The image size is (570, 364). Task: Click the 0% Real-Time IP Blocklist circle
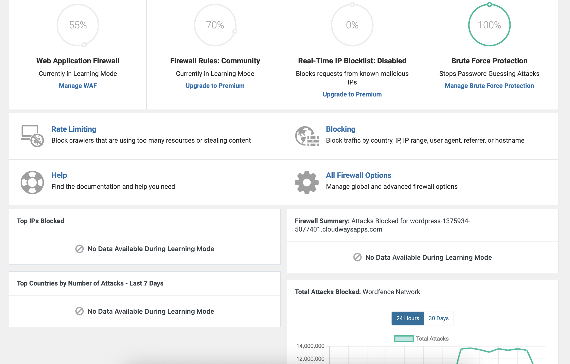352,25
